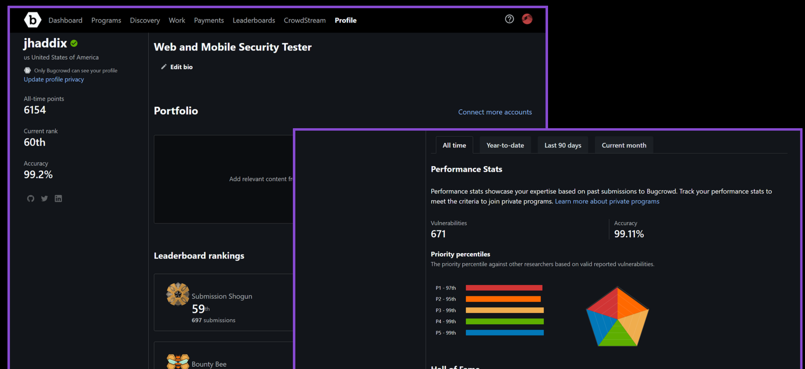805x369 pixels.
Task: Click the Bounty Bee label
Action: click(x=209, y=364)
